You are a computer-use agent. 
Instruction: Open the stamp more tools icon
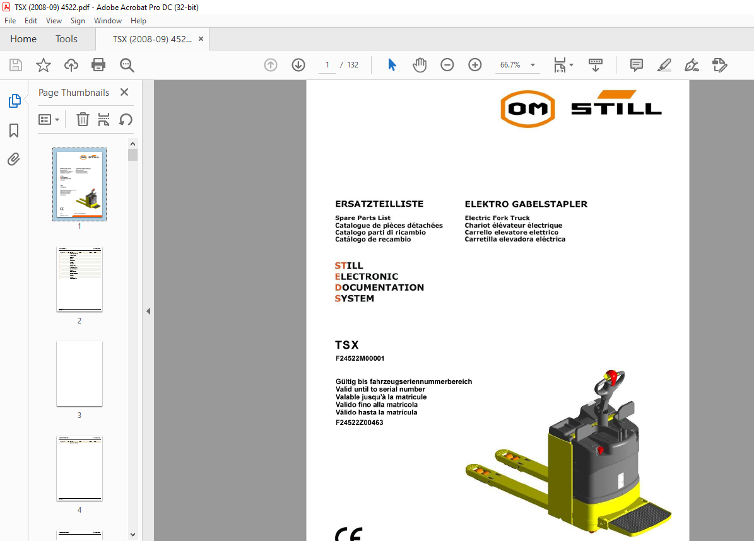tap(720, 65)
